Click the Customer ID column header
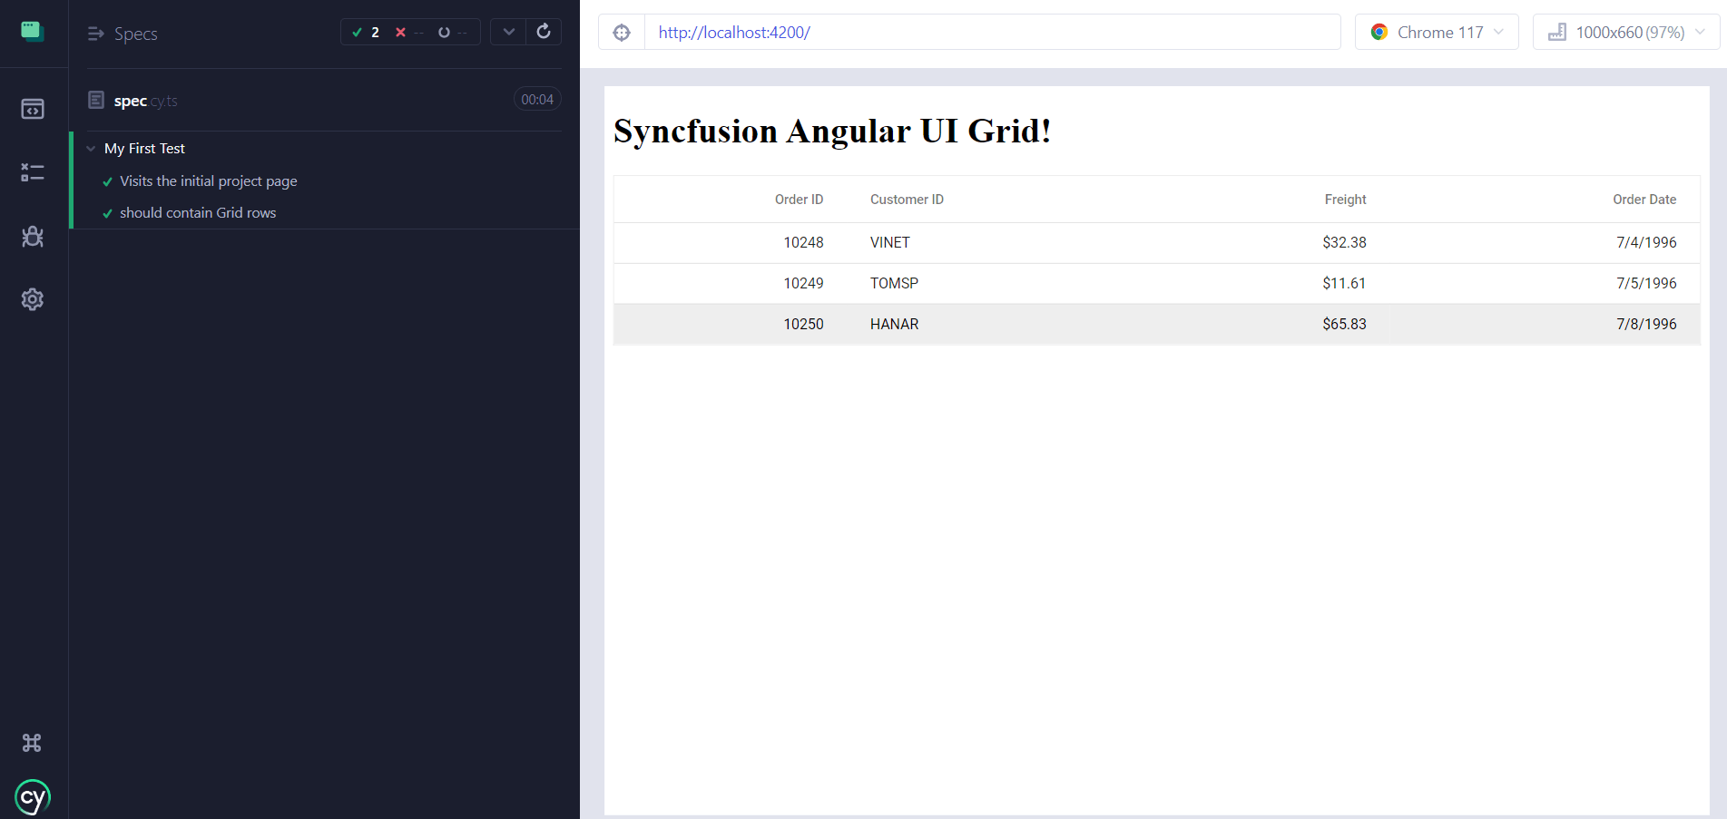Screen dimensions: 1727x819 click(x=906, y=199)
